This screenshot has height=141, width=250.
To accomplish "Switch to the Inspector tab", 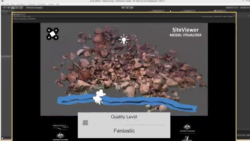I will (220, 11).
